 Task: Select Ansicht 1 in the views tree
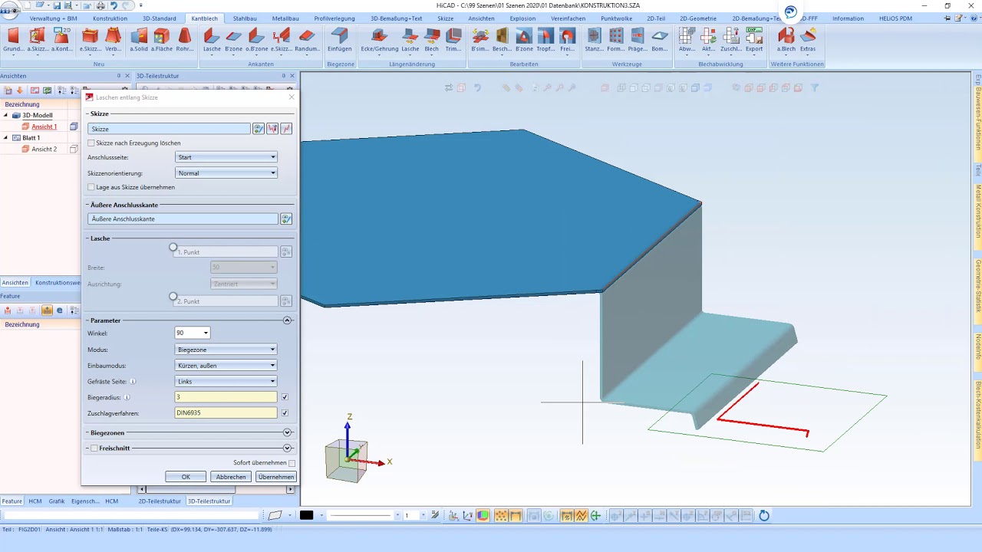pyautogui.click(x=44, y=127)
